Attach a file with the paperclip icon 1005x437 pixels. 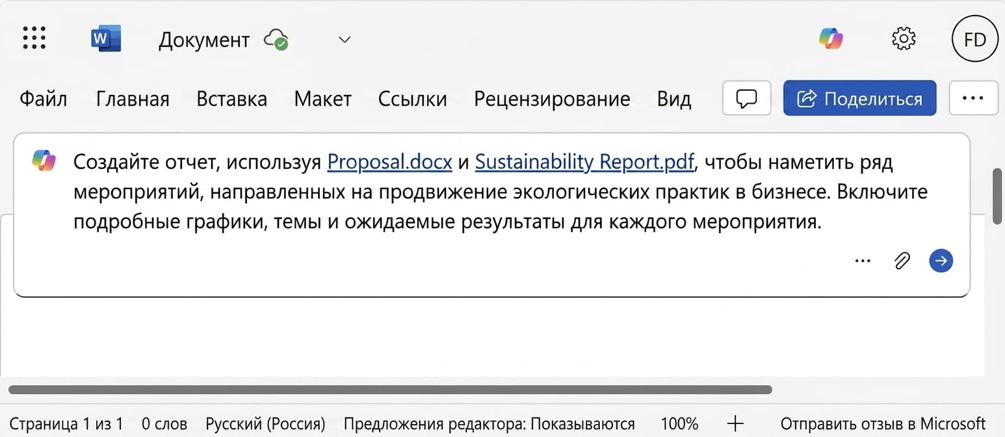click(902, 261)
